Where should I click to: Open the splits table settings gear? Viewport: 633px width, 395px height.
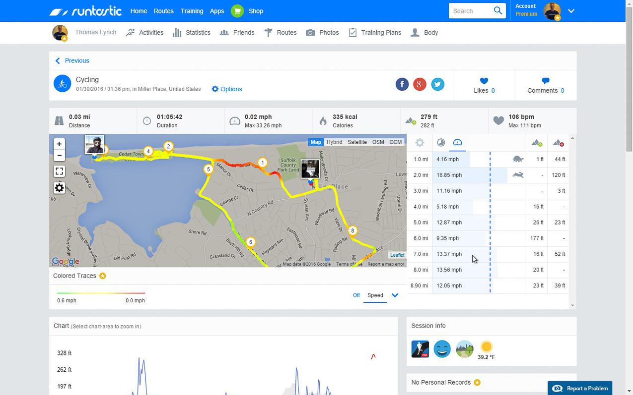(x=420, y=143)
